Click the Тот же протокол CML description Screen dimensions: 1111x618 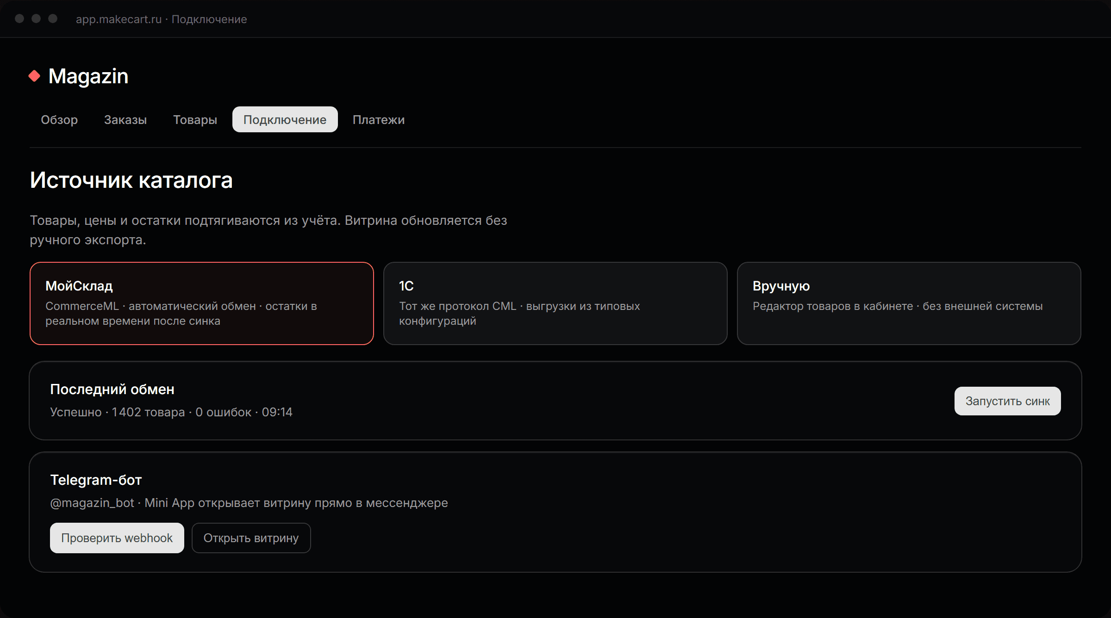point(519,314)
